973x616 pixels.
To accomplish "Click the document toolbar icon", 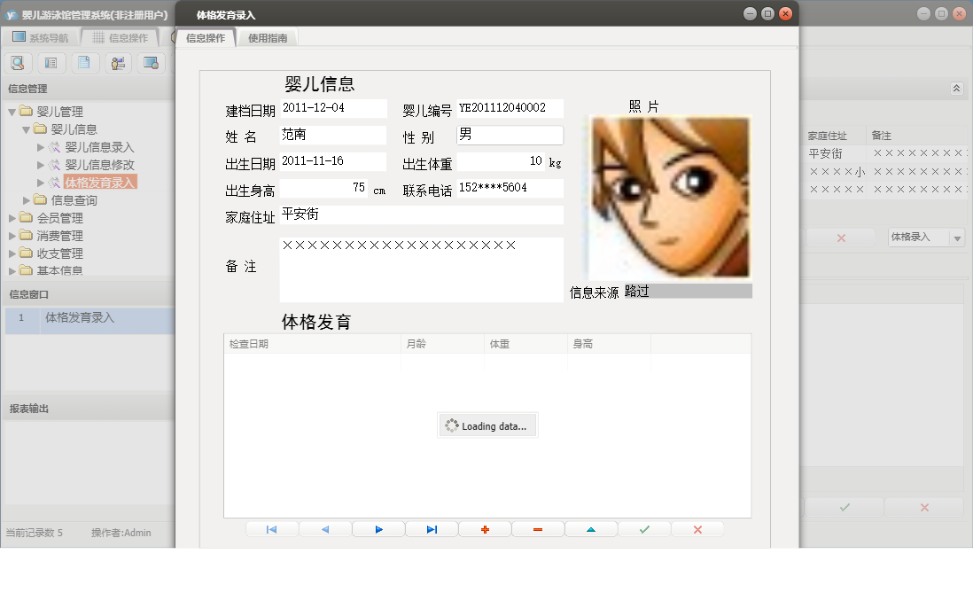I will point(84,63).
